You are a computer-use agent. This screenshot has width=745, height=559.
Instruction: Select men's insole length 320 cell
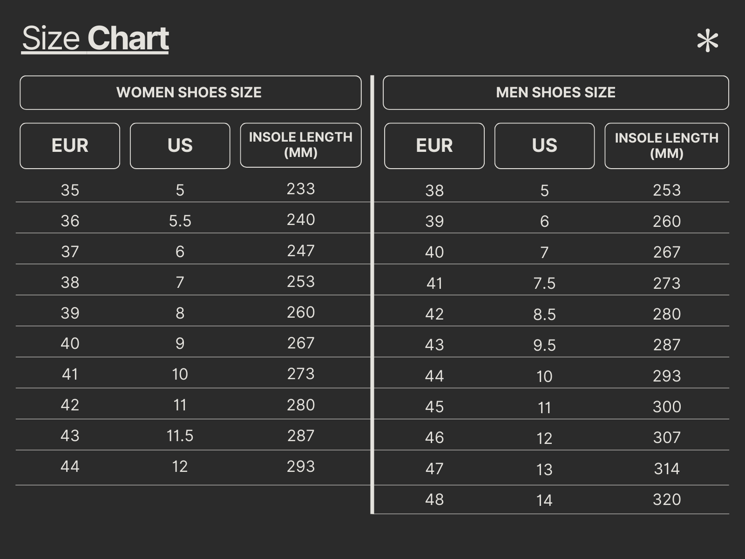tap(667, 499)
